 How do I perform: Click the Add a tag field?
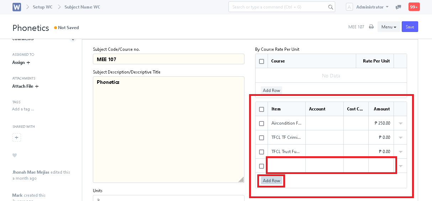(23, 109)
